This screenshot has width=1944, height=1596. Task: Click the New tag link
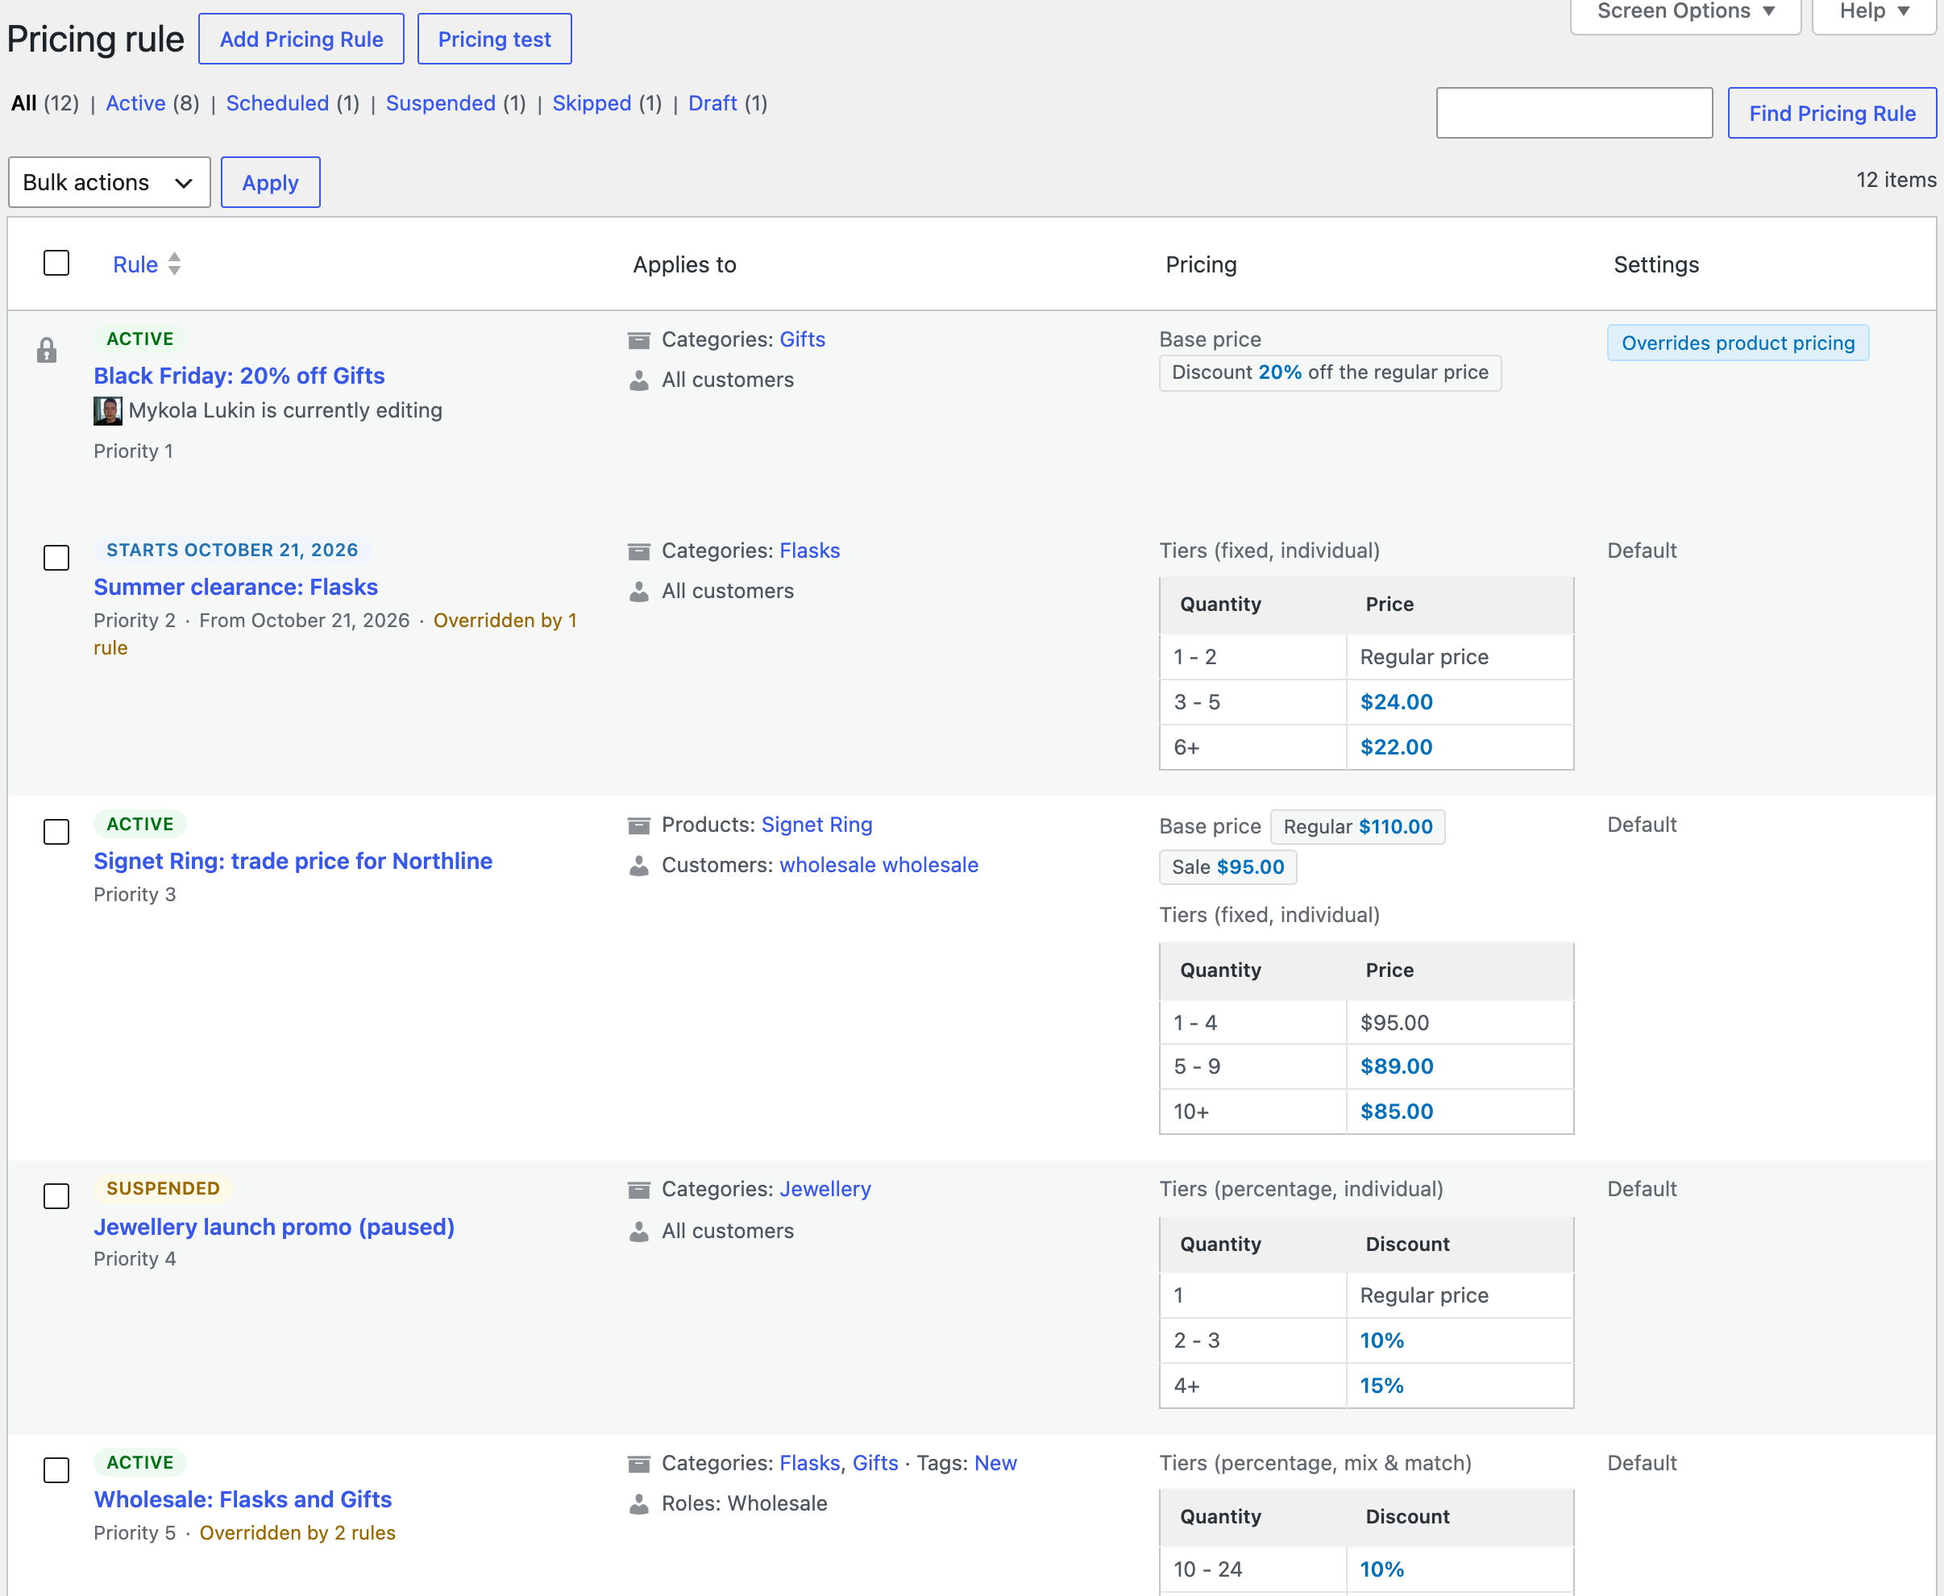coord(995,1463)
